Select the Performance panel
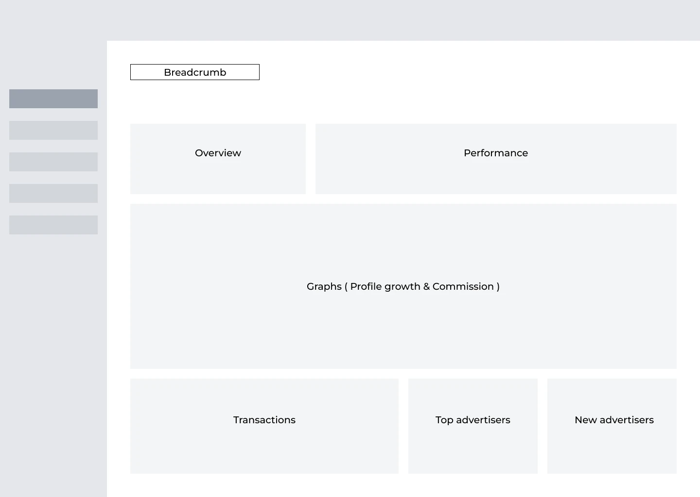This screenshot has width=700, height=497. pos(496,159)
